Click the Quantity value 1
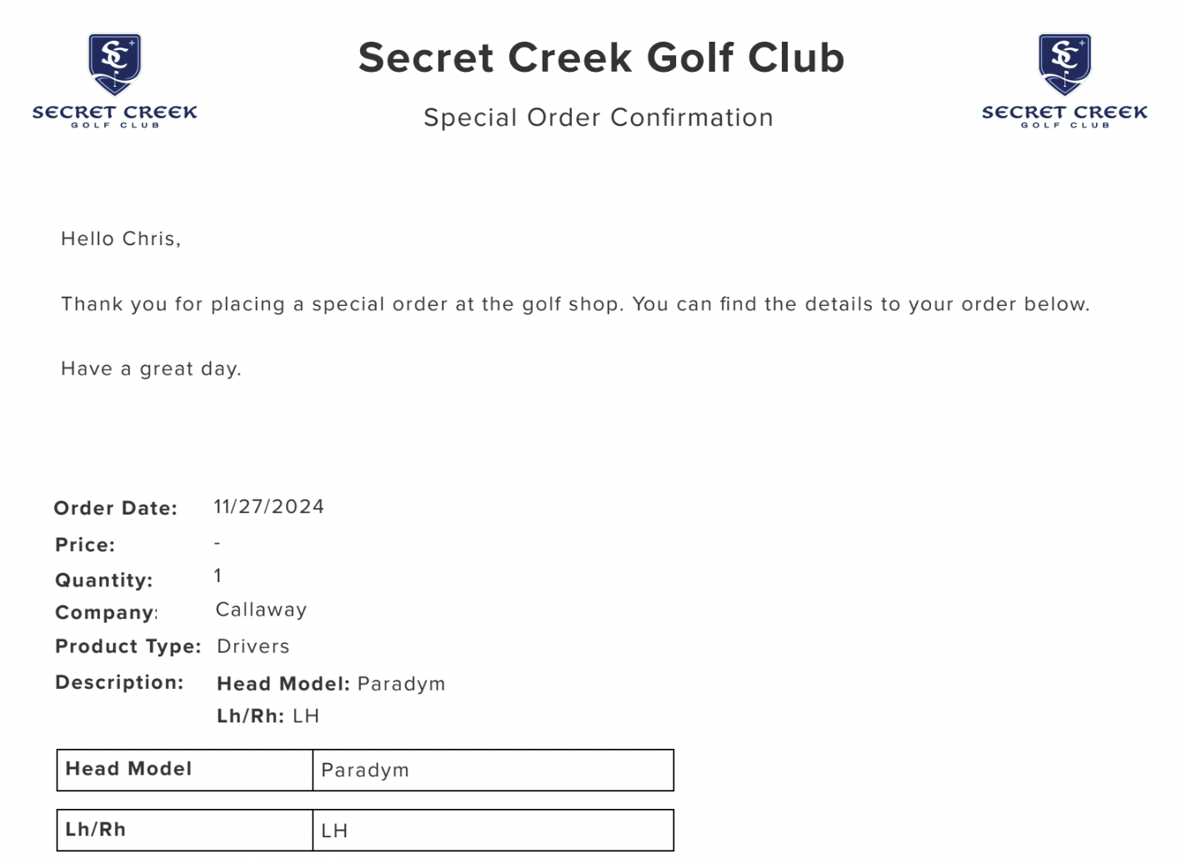1182x859 pixels. 218,575
